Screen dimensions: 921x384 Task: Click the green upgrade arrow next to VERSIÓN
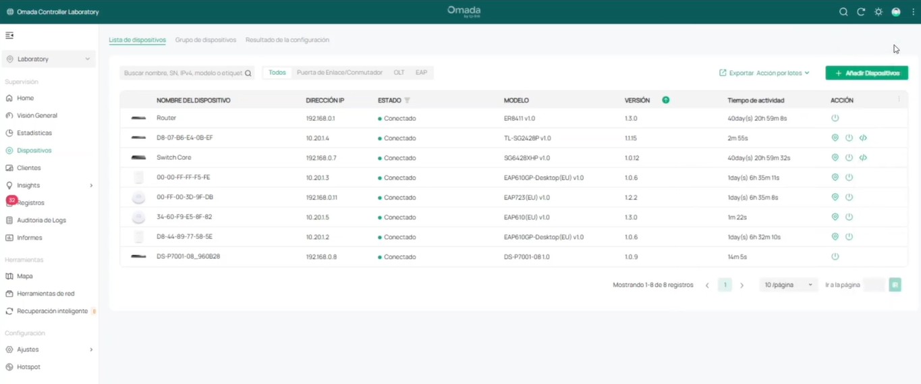click(x=666, y=100)
